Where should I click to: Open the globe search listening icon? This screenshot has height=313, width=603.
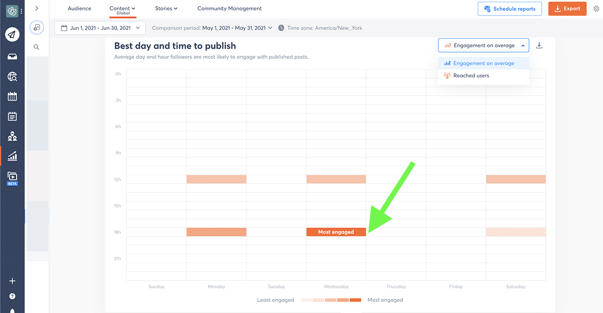click(13, 76)
